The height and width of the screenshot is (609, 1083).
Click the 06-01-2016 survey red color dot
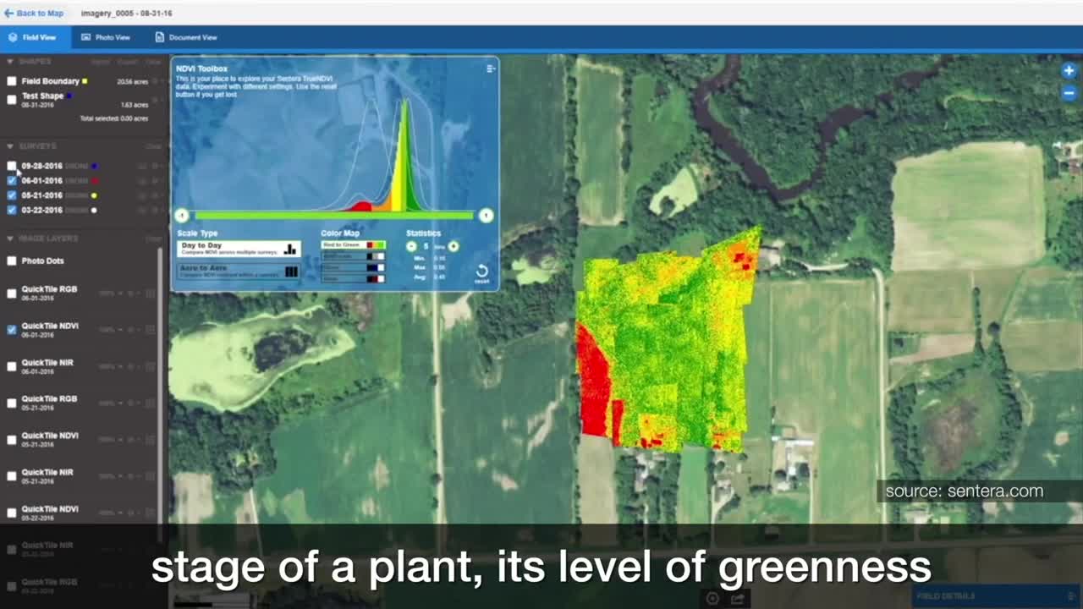point(94,181)
